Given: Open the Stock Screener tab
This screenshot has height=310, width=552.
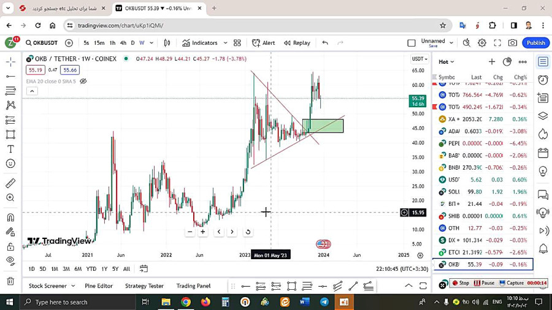Looking at the screenshot, I should pyautogui.click(x=47, y=286).
